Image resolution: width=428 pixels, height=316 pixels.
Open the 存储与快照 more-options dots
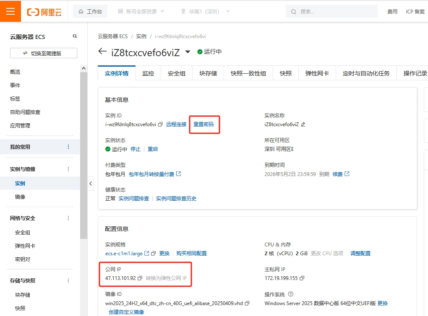point(68,280)
